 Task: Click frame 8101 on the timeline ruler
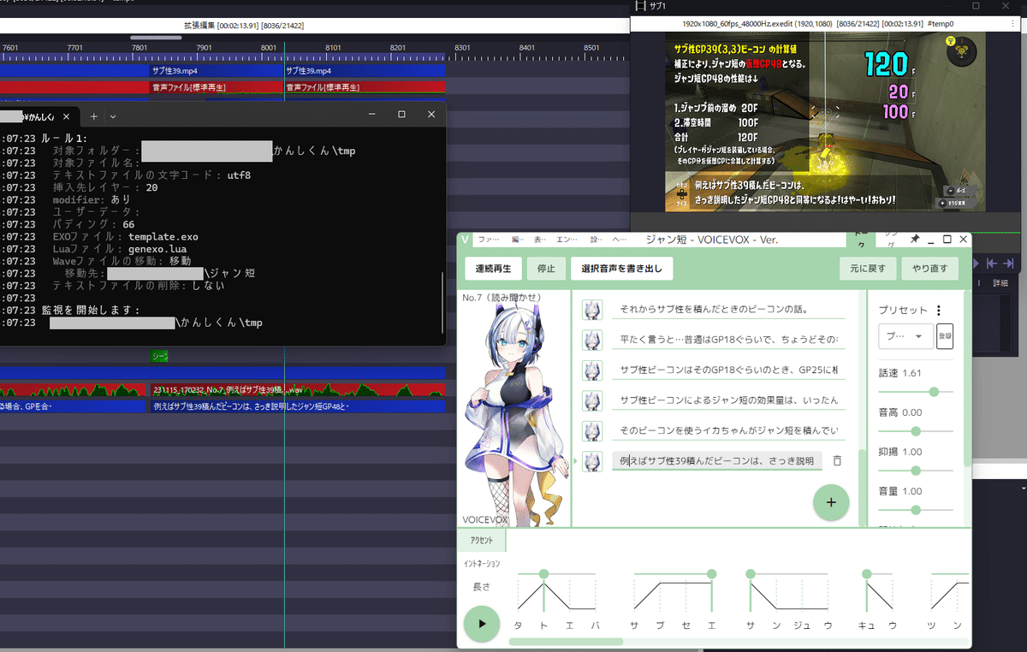click(x=333, y=48)
